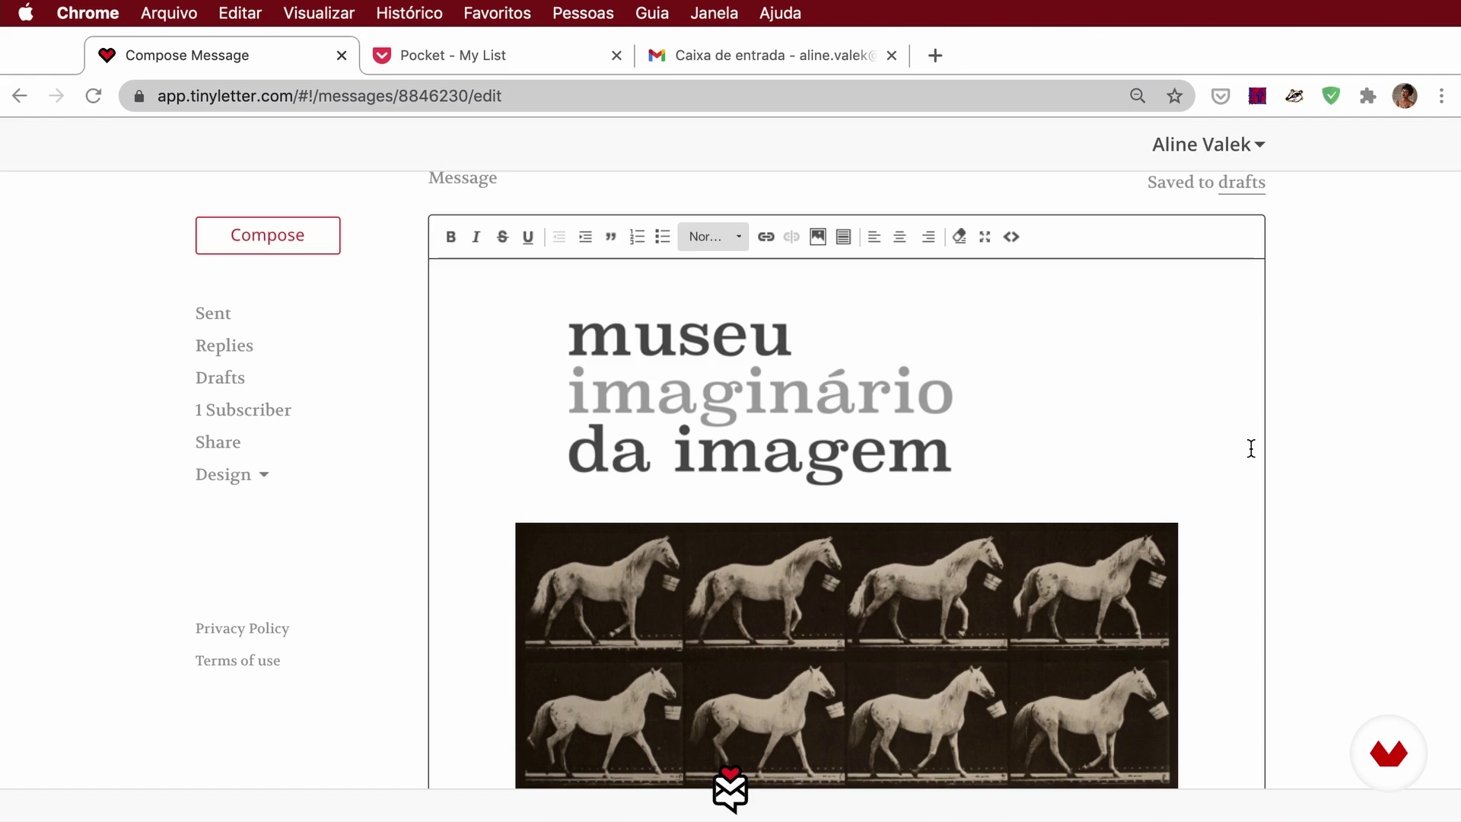Open the Privacy Policy link

pyautogui.click(x=242, y=629)
